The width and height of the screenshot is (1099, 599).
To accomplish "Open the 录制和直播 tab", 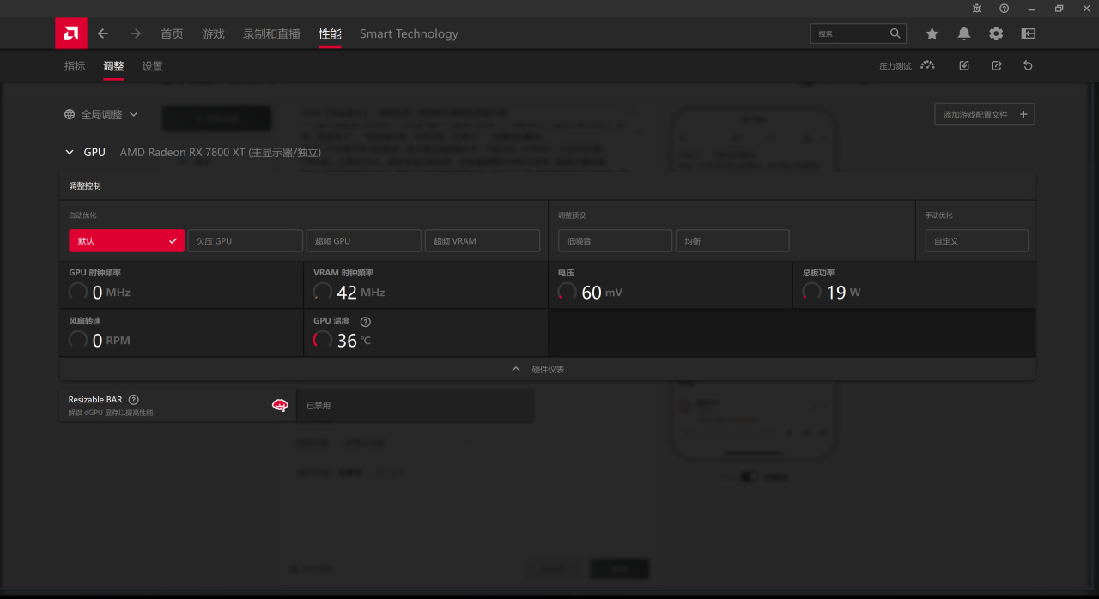I will pos(271,33).
